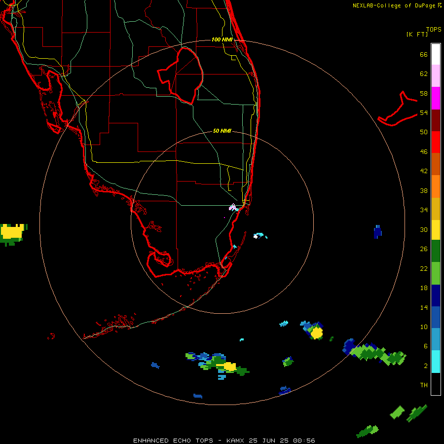
Task: Click the white swatch at top of the tops scale
Action: pos(436,54)
